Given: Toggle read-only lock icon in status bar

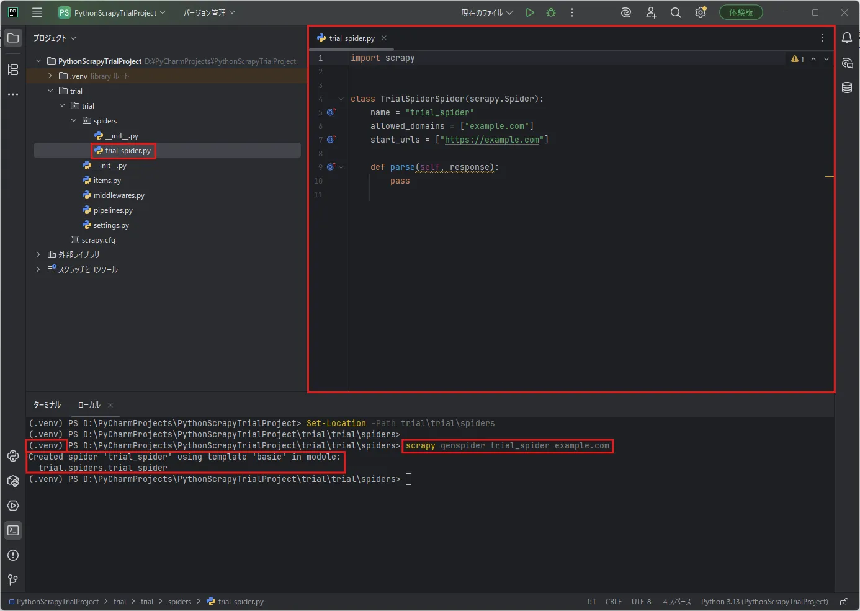Looking at the screenshot, I should [844, 602].
